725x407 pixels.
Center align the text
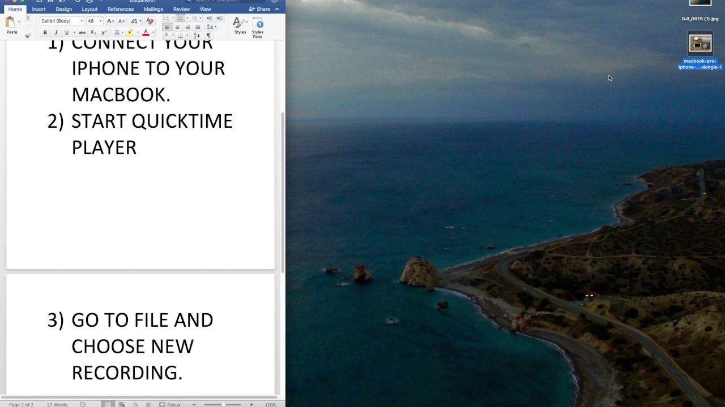pyautogui.click(x=177, y=27)
